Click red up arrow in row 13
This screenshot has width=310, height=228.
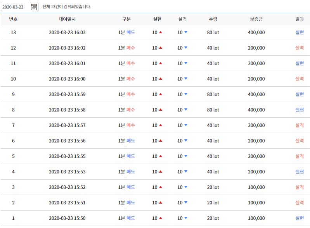click(x=161, y=32)
